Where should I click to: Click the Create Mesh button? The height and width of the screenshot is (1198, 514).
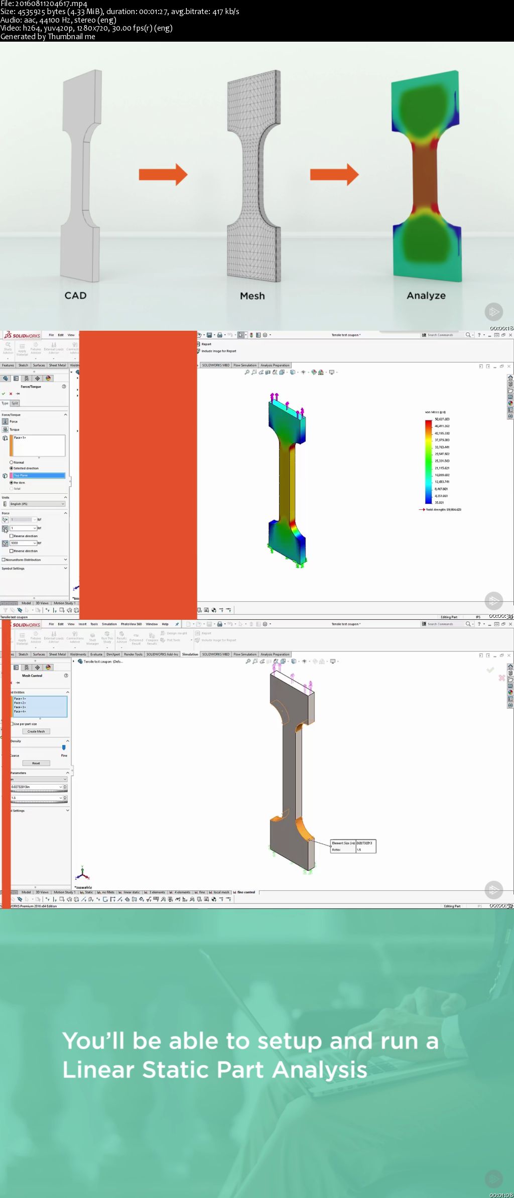click(36, 731)
